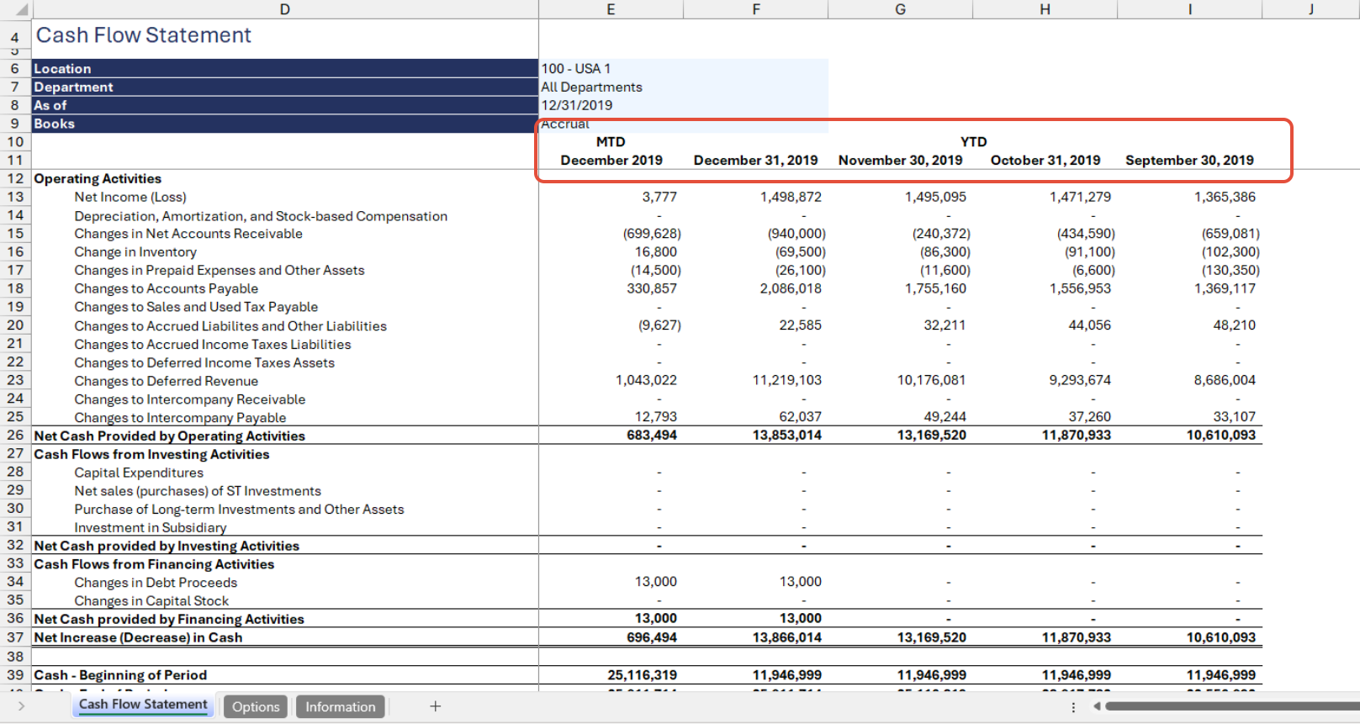Click the Books label cell
This screenshot has width=1360, height=724.
point(285,124)
